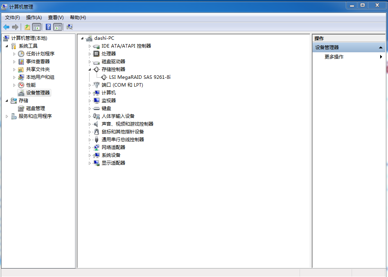Click the blue Help question mark icon
388x277 pixels.
pos(48,27)
